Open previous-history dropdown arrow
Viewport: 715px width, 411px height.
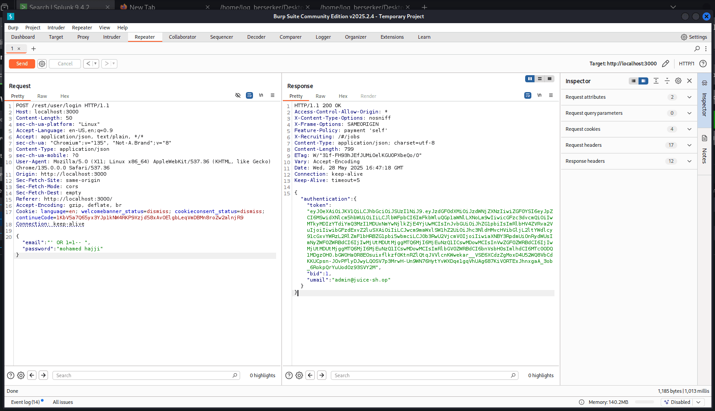[x=96, y=64]
